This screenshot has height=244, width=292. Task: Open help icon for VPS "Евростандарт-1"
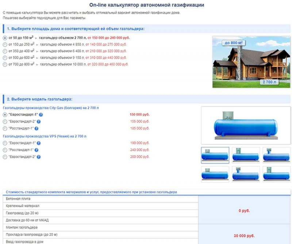click(x=39, y=143)
